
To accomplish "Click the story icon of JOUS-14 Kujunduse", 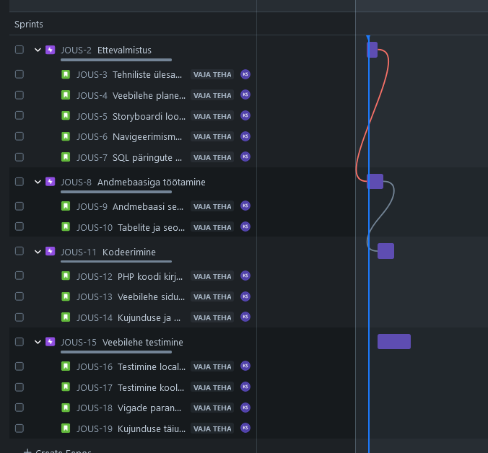I will pyautogui.click(x=66, y=317).
